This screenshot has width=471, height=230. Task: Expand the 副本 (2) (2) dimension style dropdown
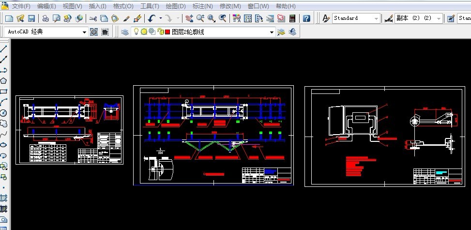click(x=439, y=18)
